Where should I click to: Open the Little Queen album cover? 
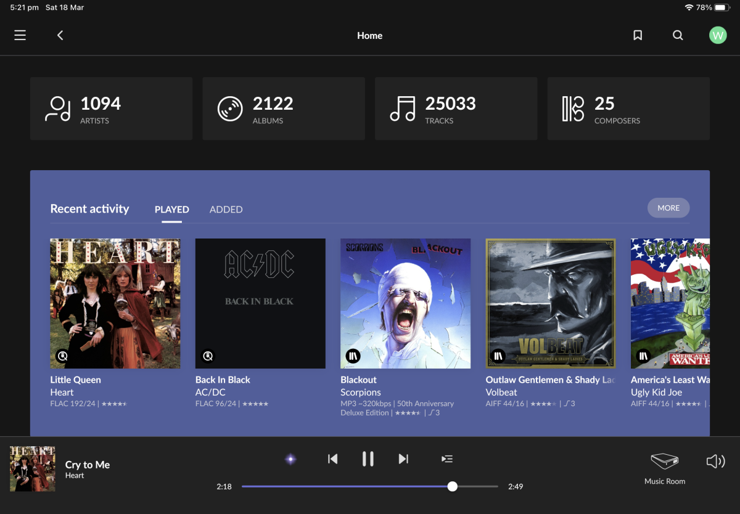point(115,303)
